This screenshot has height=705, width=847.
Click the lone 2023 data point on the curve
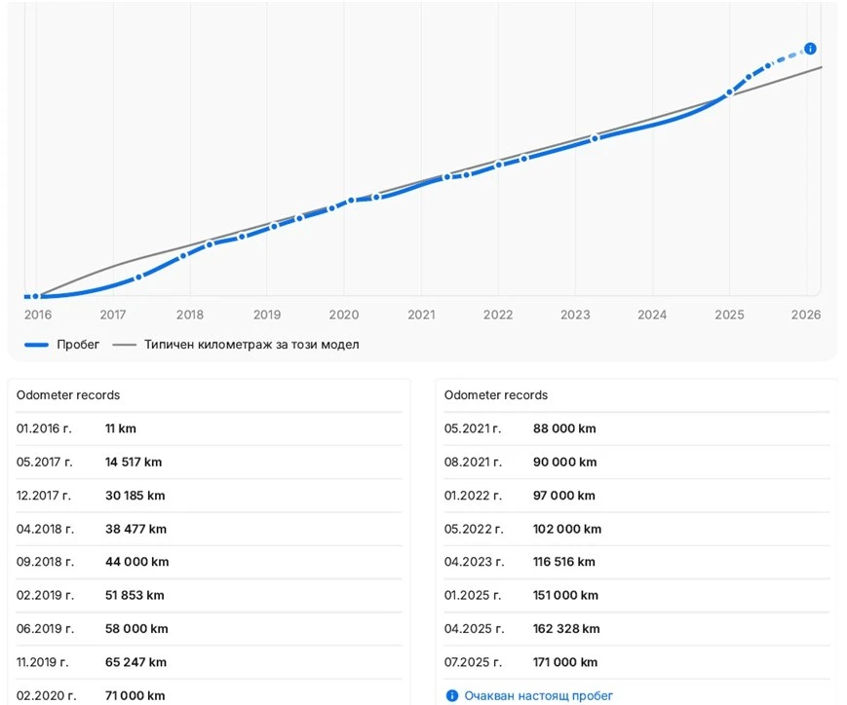tap(595, 138)
